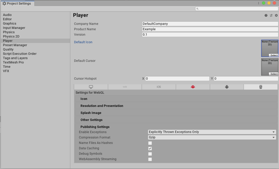Click the Product Name input field
Viewport: 279px width, 169px height.
click(210, 29)
